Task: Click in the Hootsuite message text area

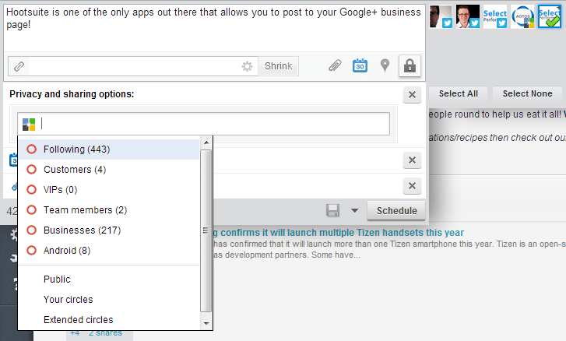Action: pyautogui.click(x=214, y=27)
